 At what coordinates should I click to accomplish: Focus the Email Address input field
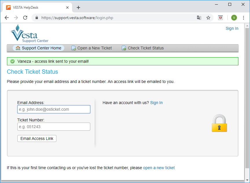tap(54, 109)
